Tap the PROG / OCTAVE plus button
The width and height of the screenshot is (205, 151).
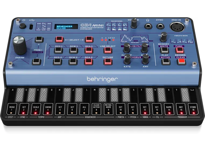click(39, 39)
